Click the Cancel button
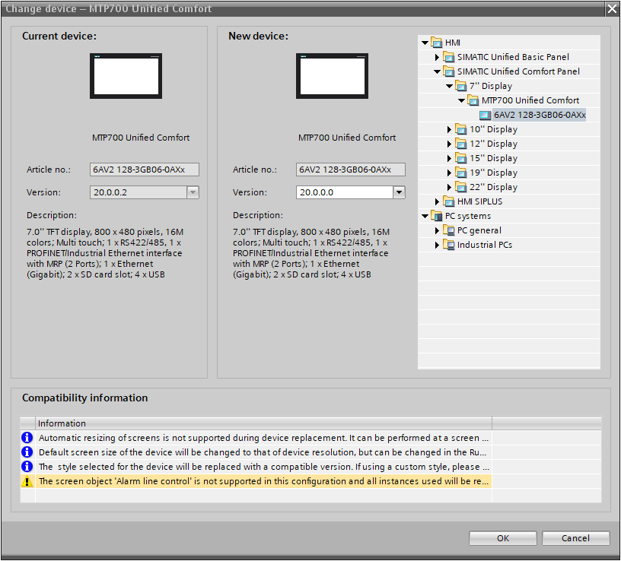Image resolution: width=621 pixels, height=561 pixels. tap(575, 538)
